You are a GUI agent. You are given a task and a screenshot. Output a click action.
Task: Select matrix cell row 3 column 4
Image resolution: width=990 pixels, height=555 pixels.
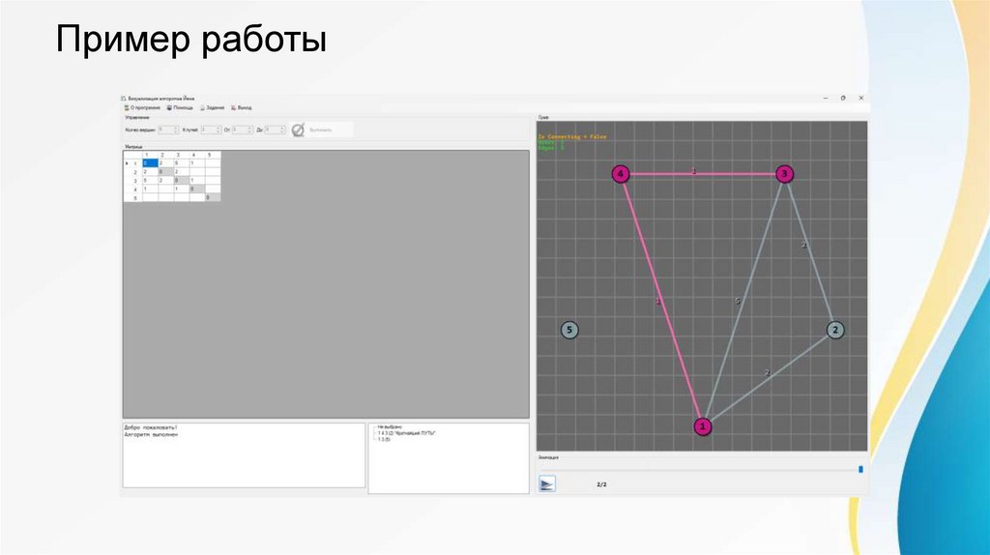click(x=197, y=180)
